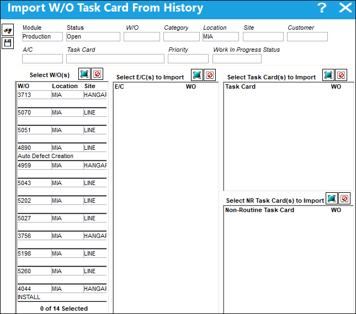
Task: Click the Category input field
Action: [x=182, y=36]
